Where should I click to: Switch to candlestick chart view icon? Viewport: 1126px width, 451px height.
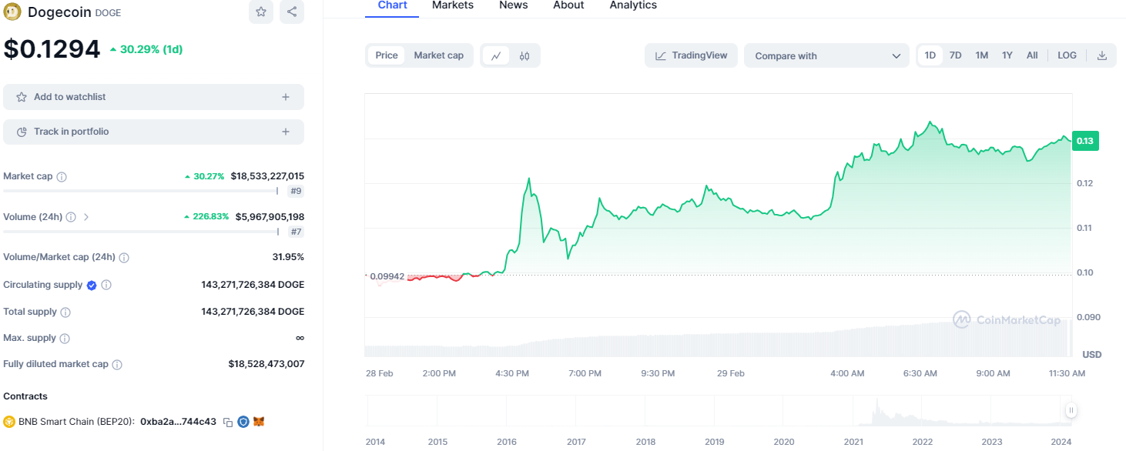click(x=524, y=55)
